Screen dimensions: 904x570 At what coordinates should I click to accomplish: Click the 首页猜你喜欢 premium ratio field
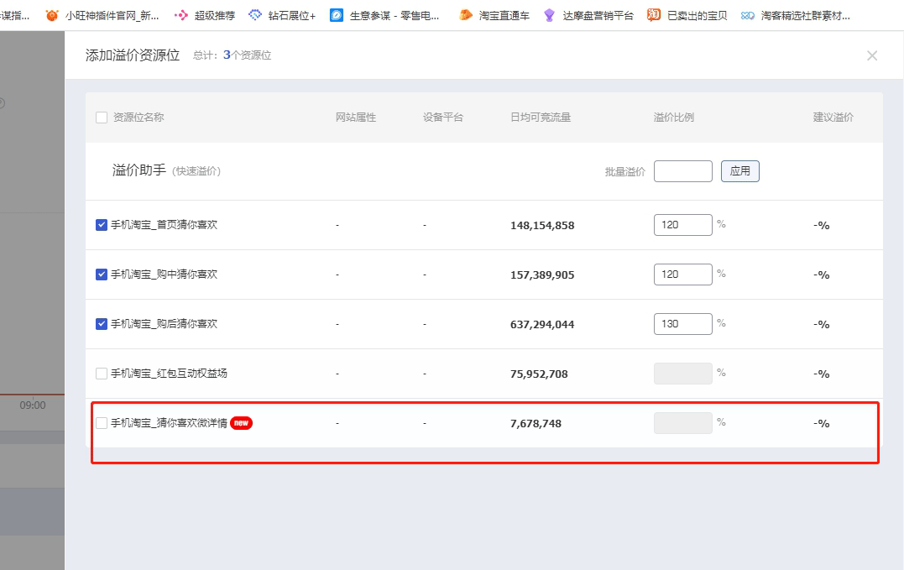click(682, 225)
